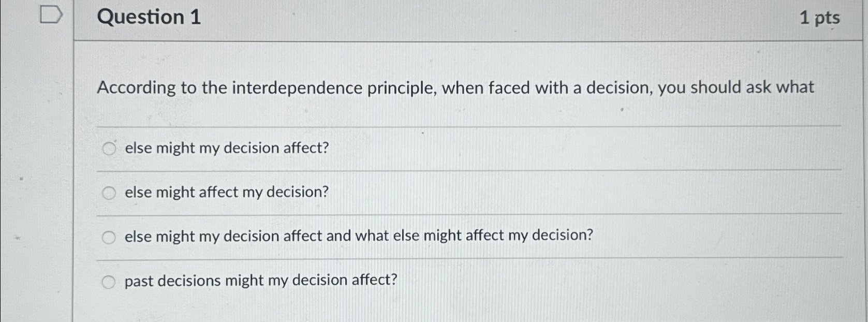Screen dimensions: 868x322
Task: Select radio button for 'else might my decision affect?'
Action: click(109, 149)
